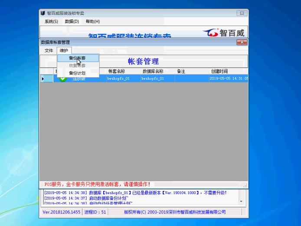Viewport: 301px width, 226px height.
Task: Click the row selector arrow indicator
Action: (x=43, y=79)
